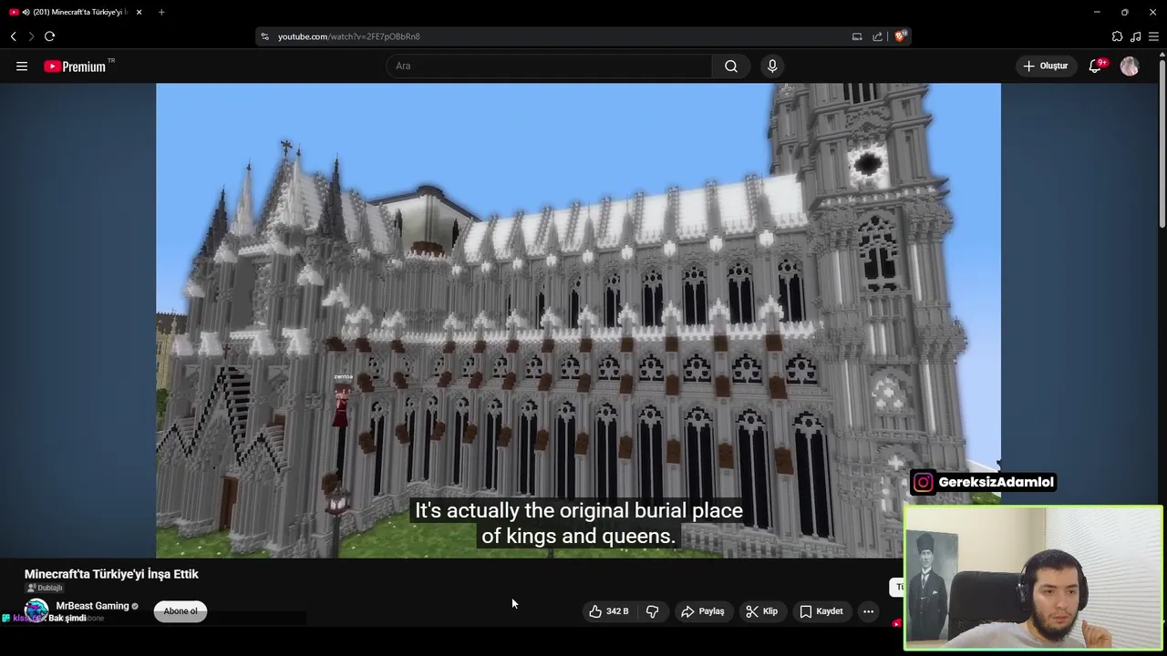Image resolution: width=1167 pixels, height=656 pixels.
Task: Open MrBeast Gaming channel name
Action: click(x=92, y=606)
